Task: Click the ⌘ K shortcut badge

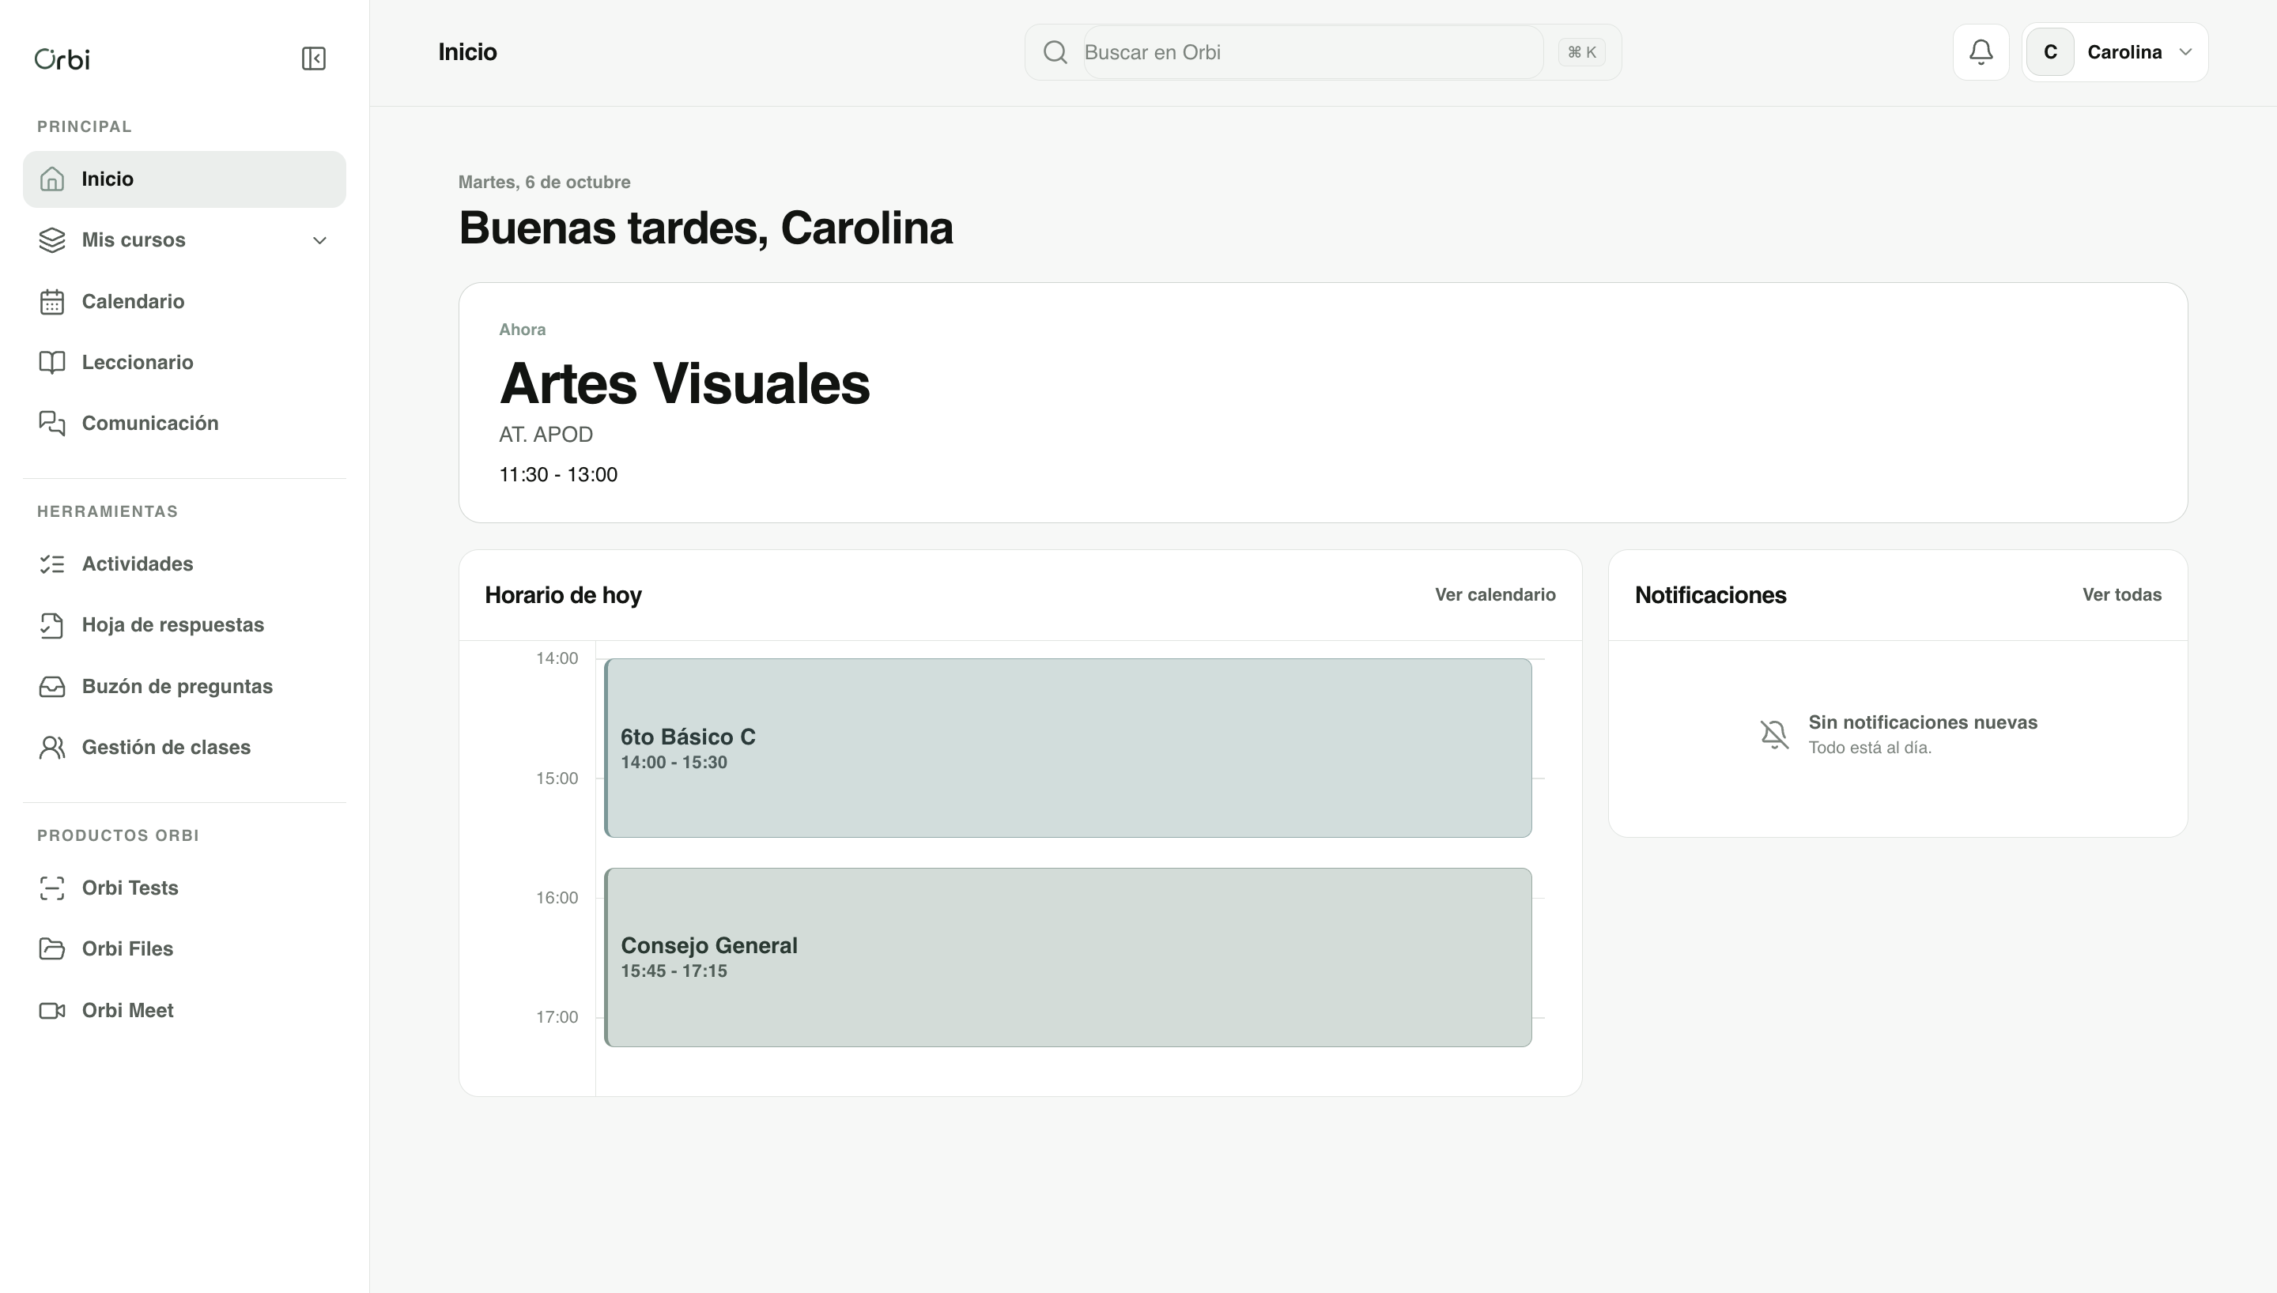Action: [1580, 52]
